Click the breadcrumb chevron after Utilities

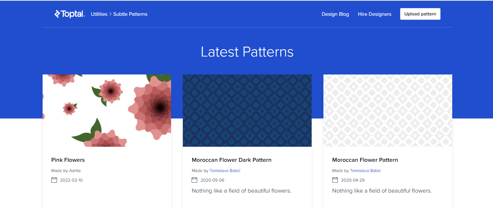click(x=110, y=14)
